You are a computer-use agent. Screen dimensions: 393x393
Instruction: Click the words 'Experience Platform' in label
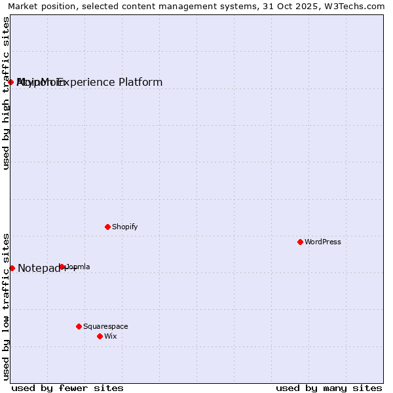coord(111,82)
